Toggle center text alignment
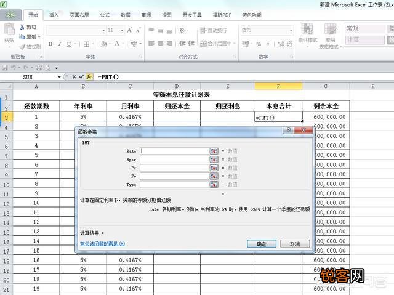Screen dimensions: 394x295 pos(161,44)
